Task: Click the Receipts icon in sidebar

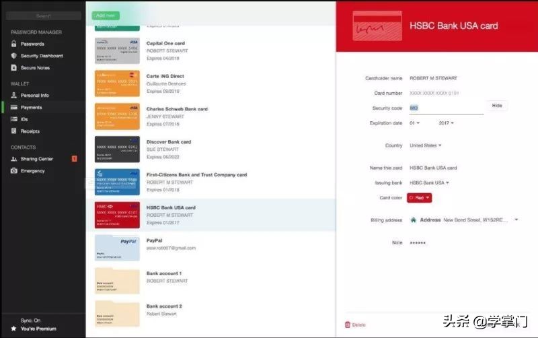Action: coord(13,131)
